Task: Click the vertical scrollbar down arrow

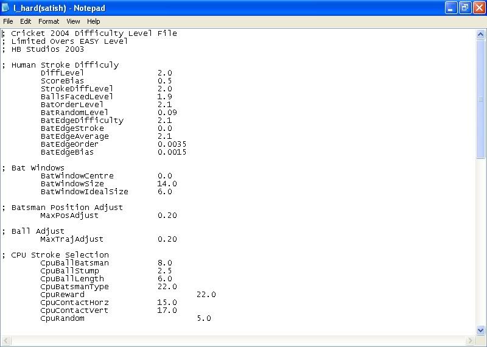Action: point(480,330)
